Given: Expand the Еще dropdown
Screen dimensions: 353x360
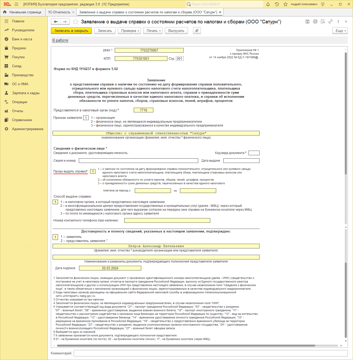Looking at the screenshot, I should tap(340, 31).
